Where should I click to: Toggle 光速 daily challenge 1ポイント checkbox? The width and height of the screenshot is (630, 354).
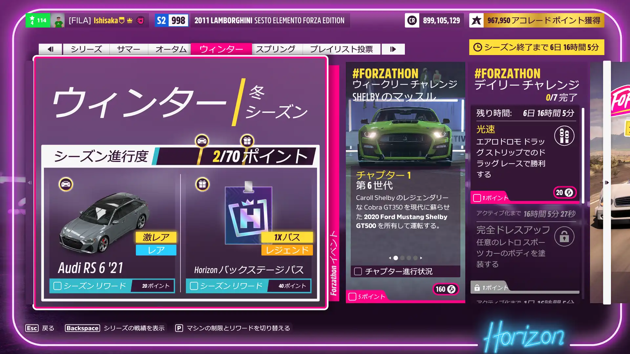coord(477,198)
